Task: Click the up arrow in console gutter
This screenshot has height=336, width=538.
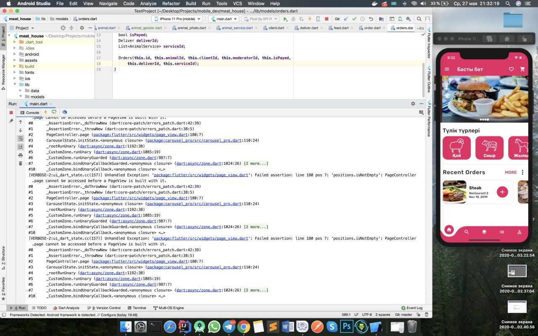Action: (20, 122)
